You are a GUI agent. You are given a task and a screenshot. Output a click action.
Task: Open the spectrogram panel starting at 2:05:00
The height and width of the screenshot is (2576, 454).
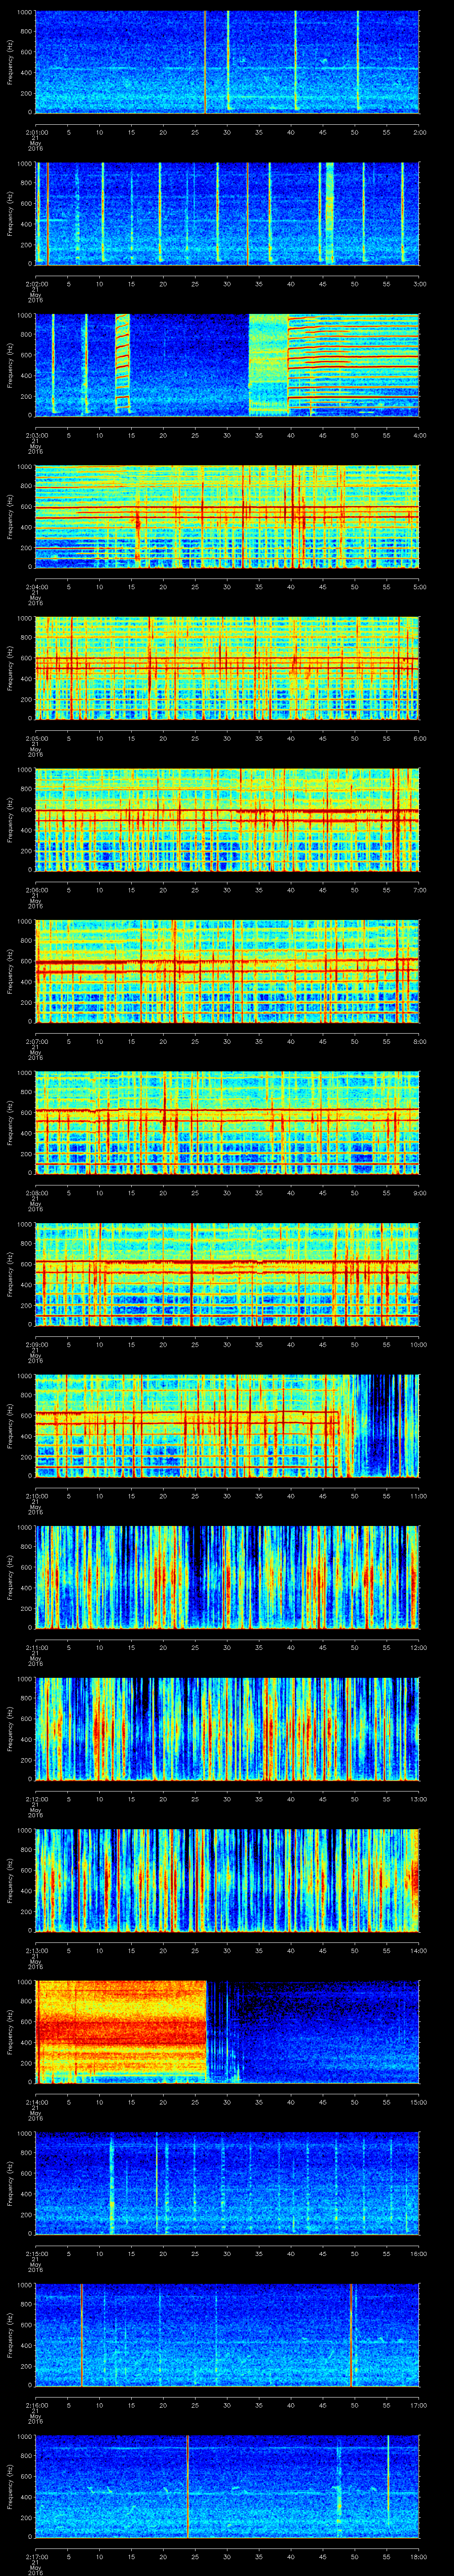click(227, 668)
